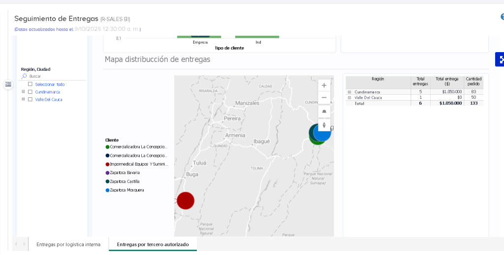Open the blue fullscreen expand button

500,59
